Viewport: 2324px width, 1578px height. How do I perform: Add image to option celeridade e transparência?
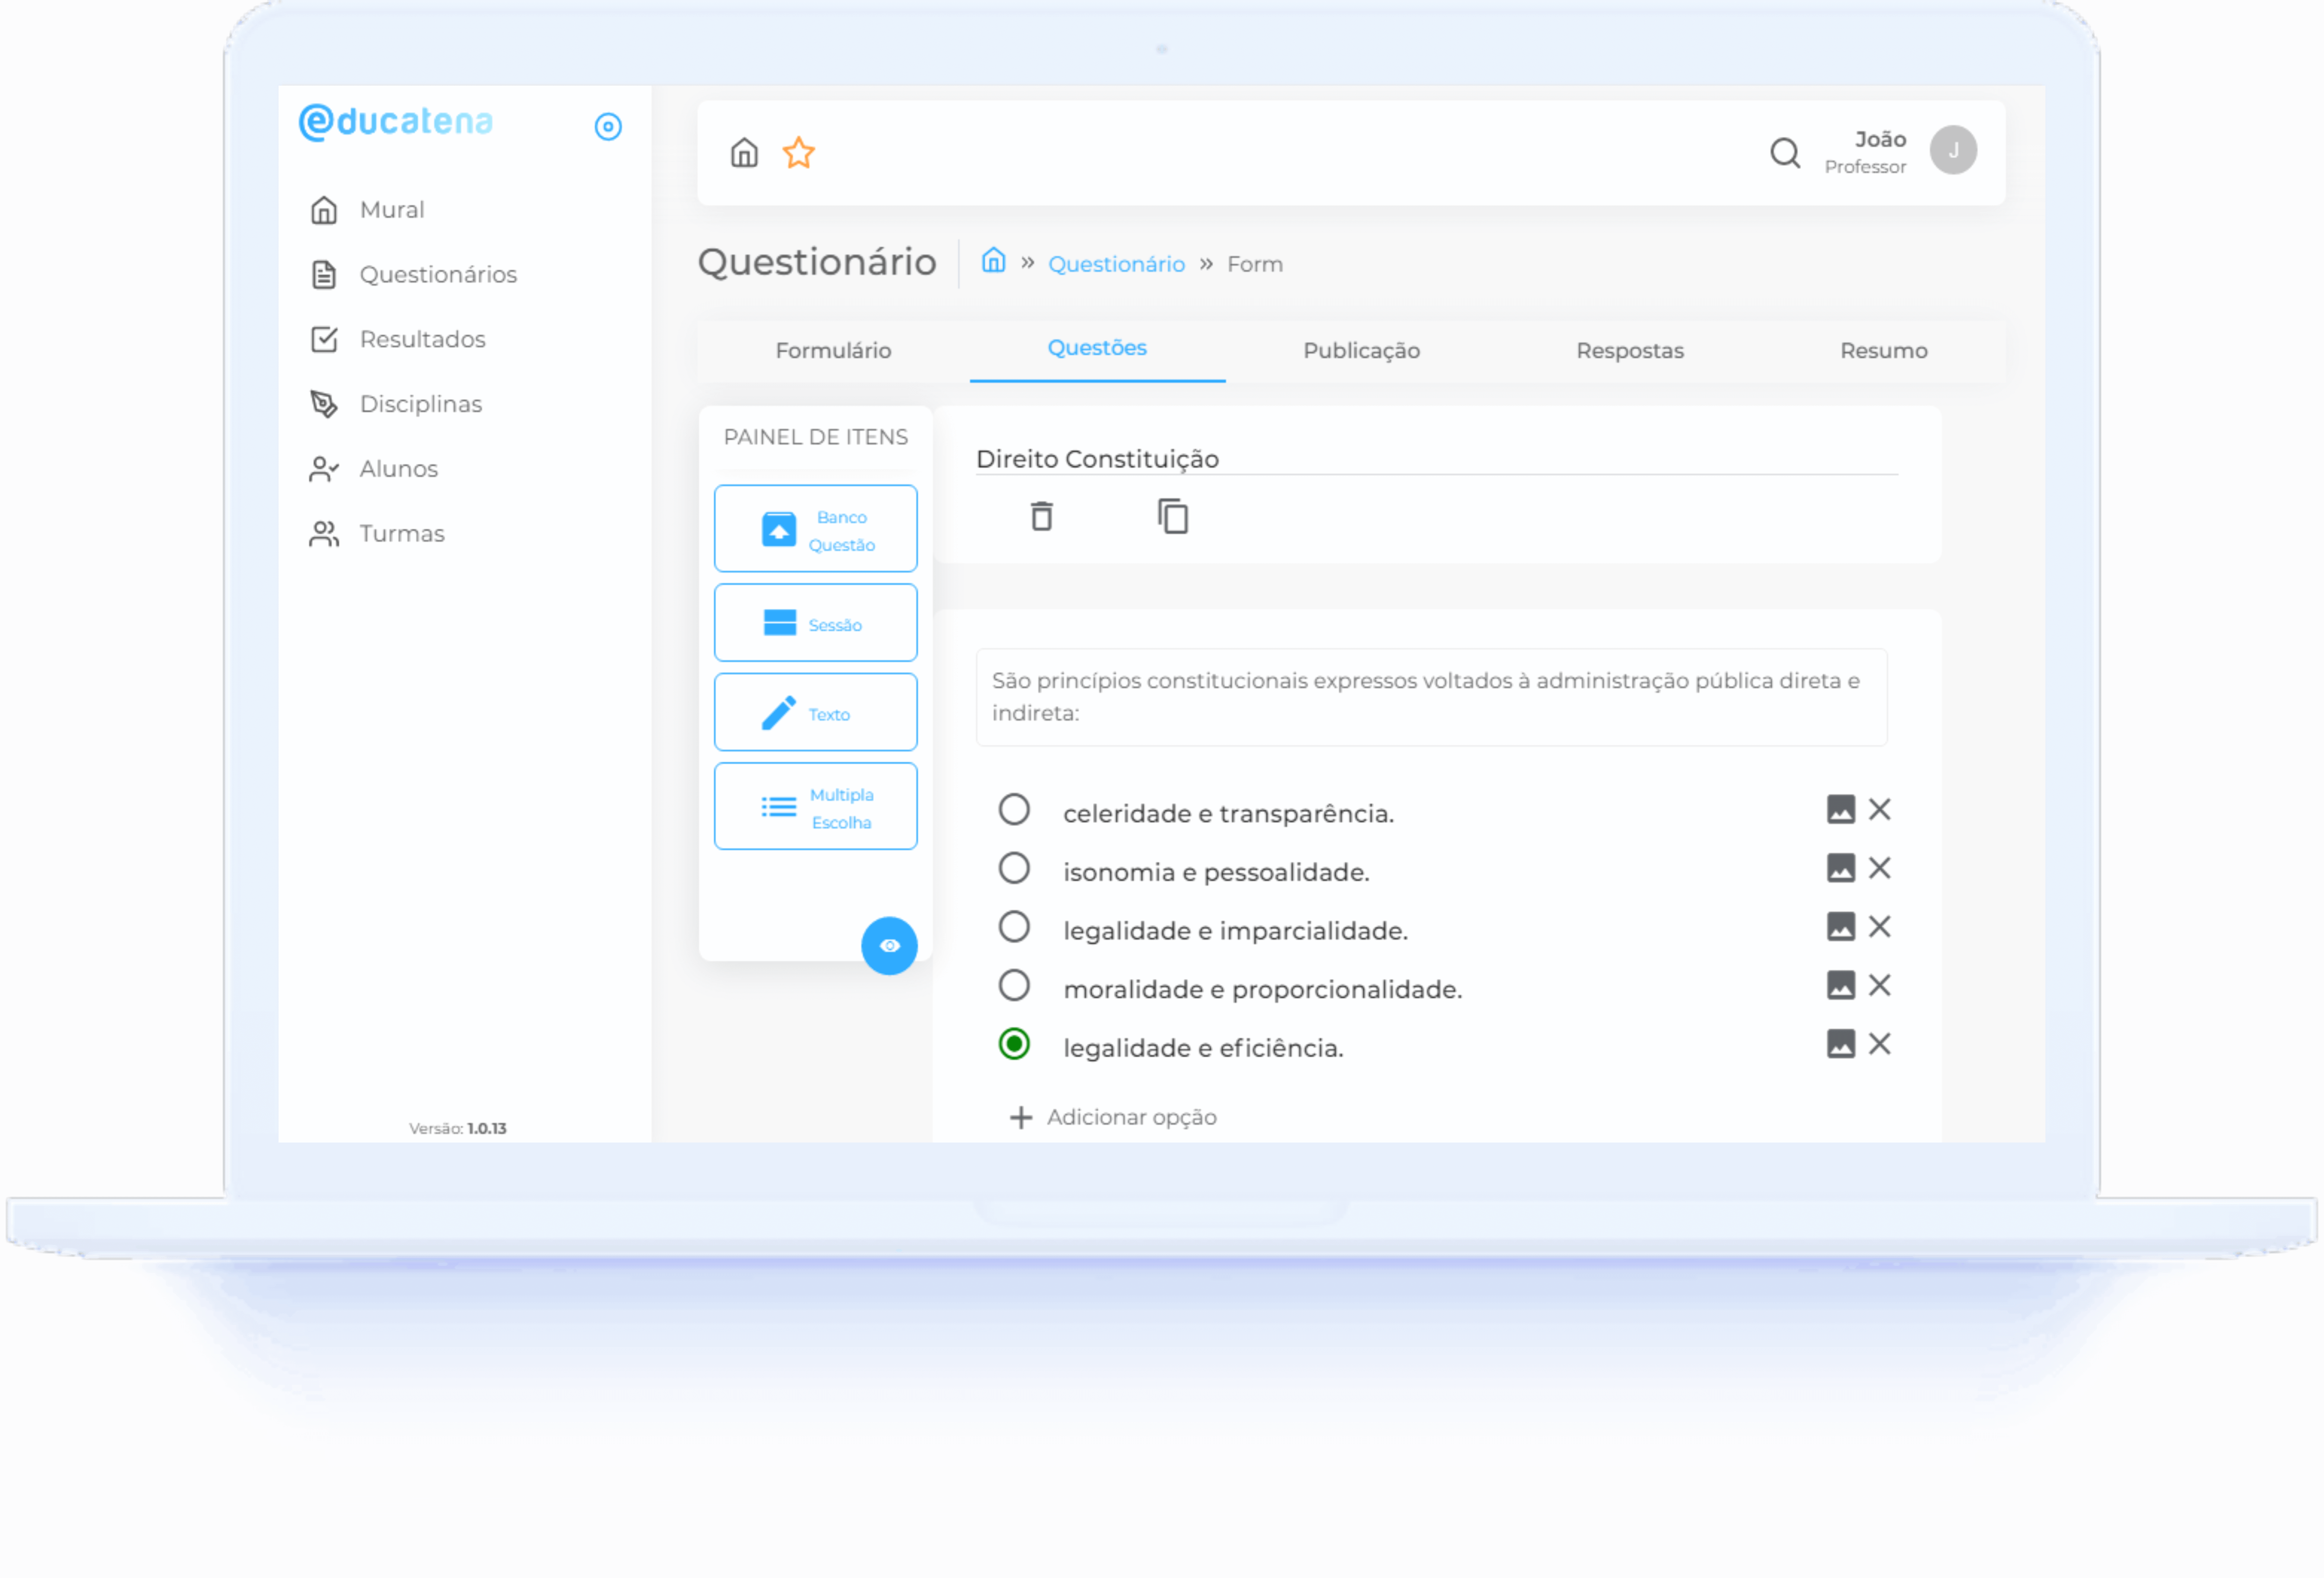pyautogui.click(x=1840, y=810)
